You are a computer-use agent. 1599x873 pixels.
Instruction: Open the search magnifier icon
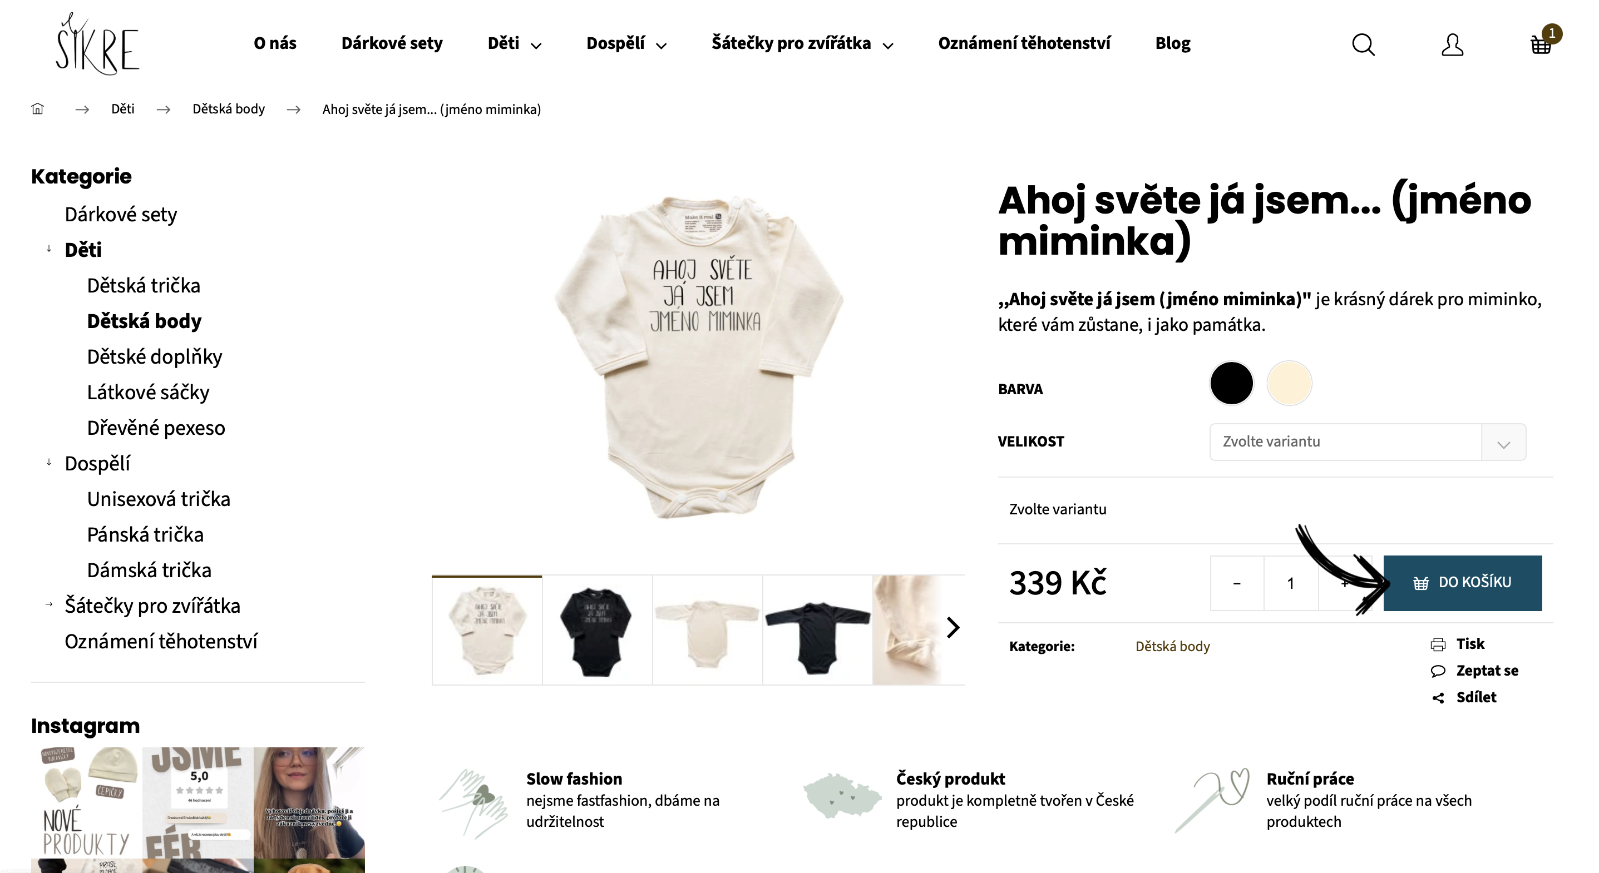click(1363, 44)
